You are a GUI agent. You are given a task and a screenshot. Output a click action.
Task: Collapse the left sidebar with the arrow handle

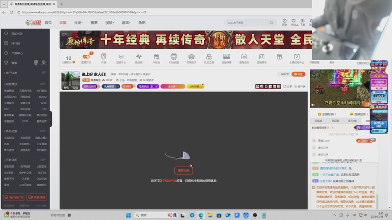click(50, 119)
